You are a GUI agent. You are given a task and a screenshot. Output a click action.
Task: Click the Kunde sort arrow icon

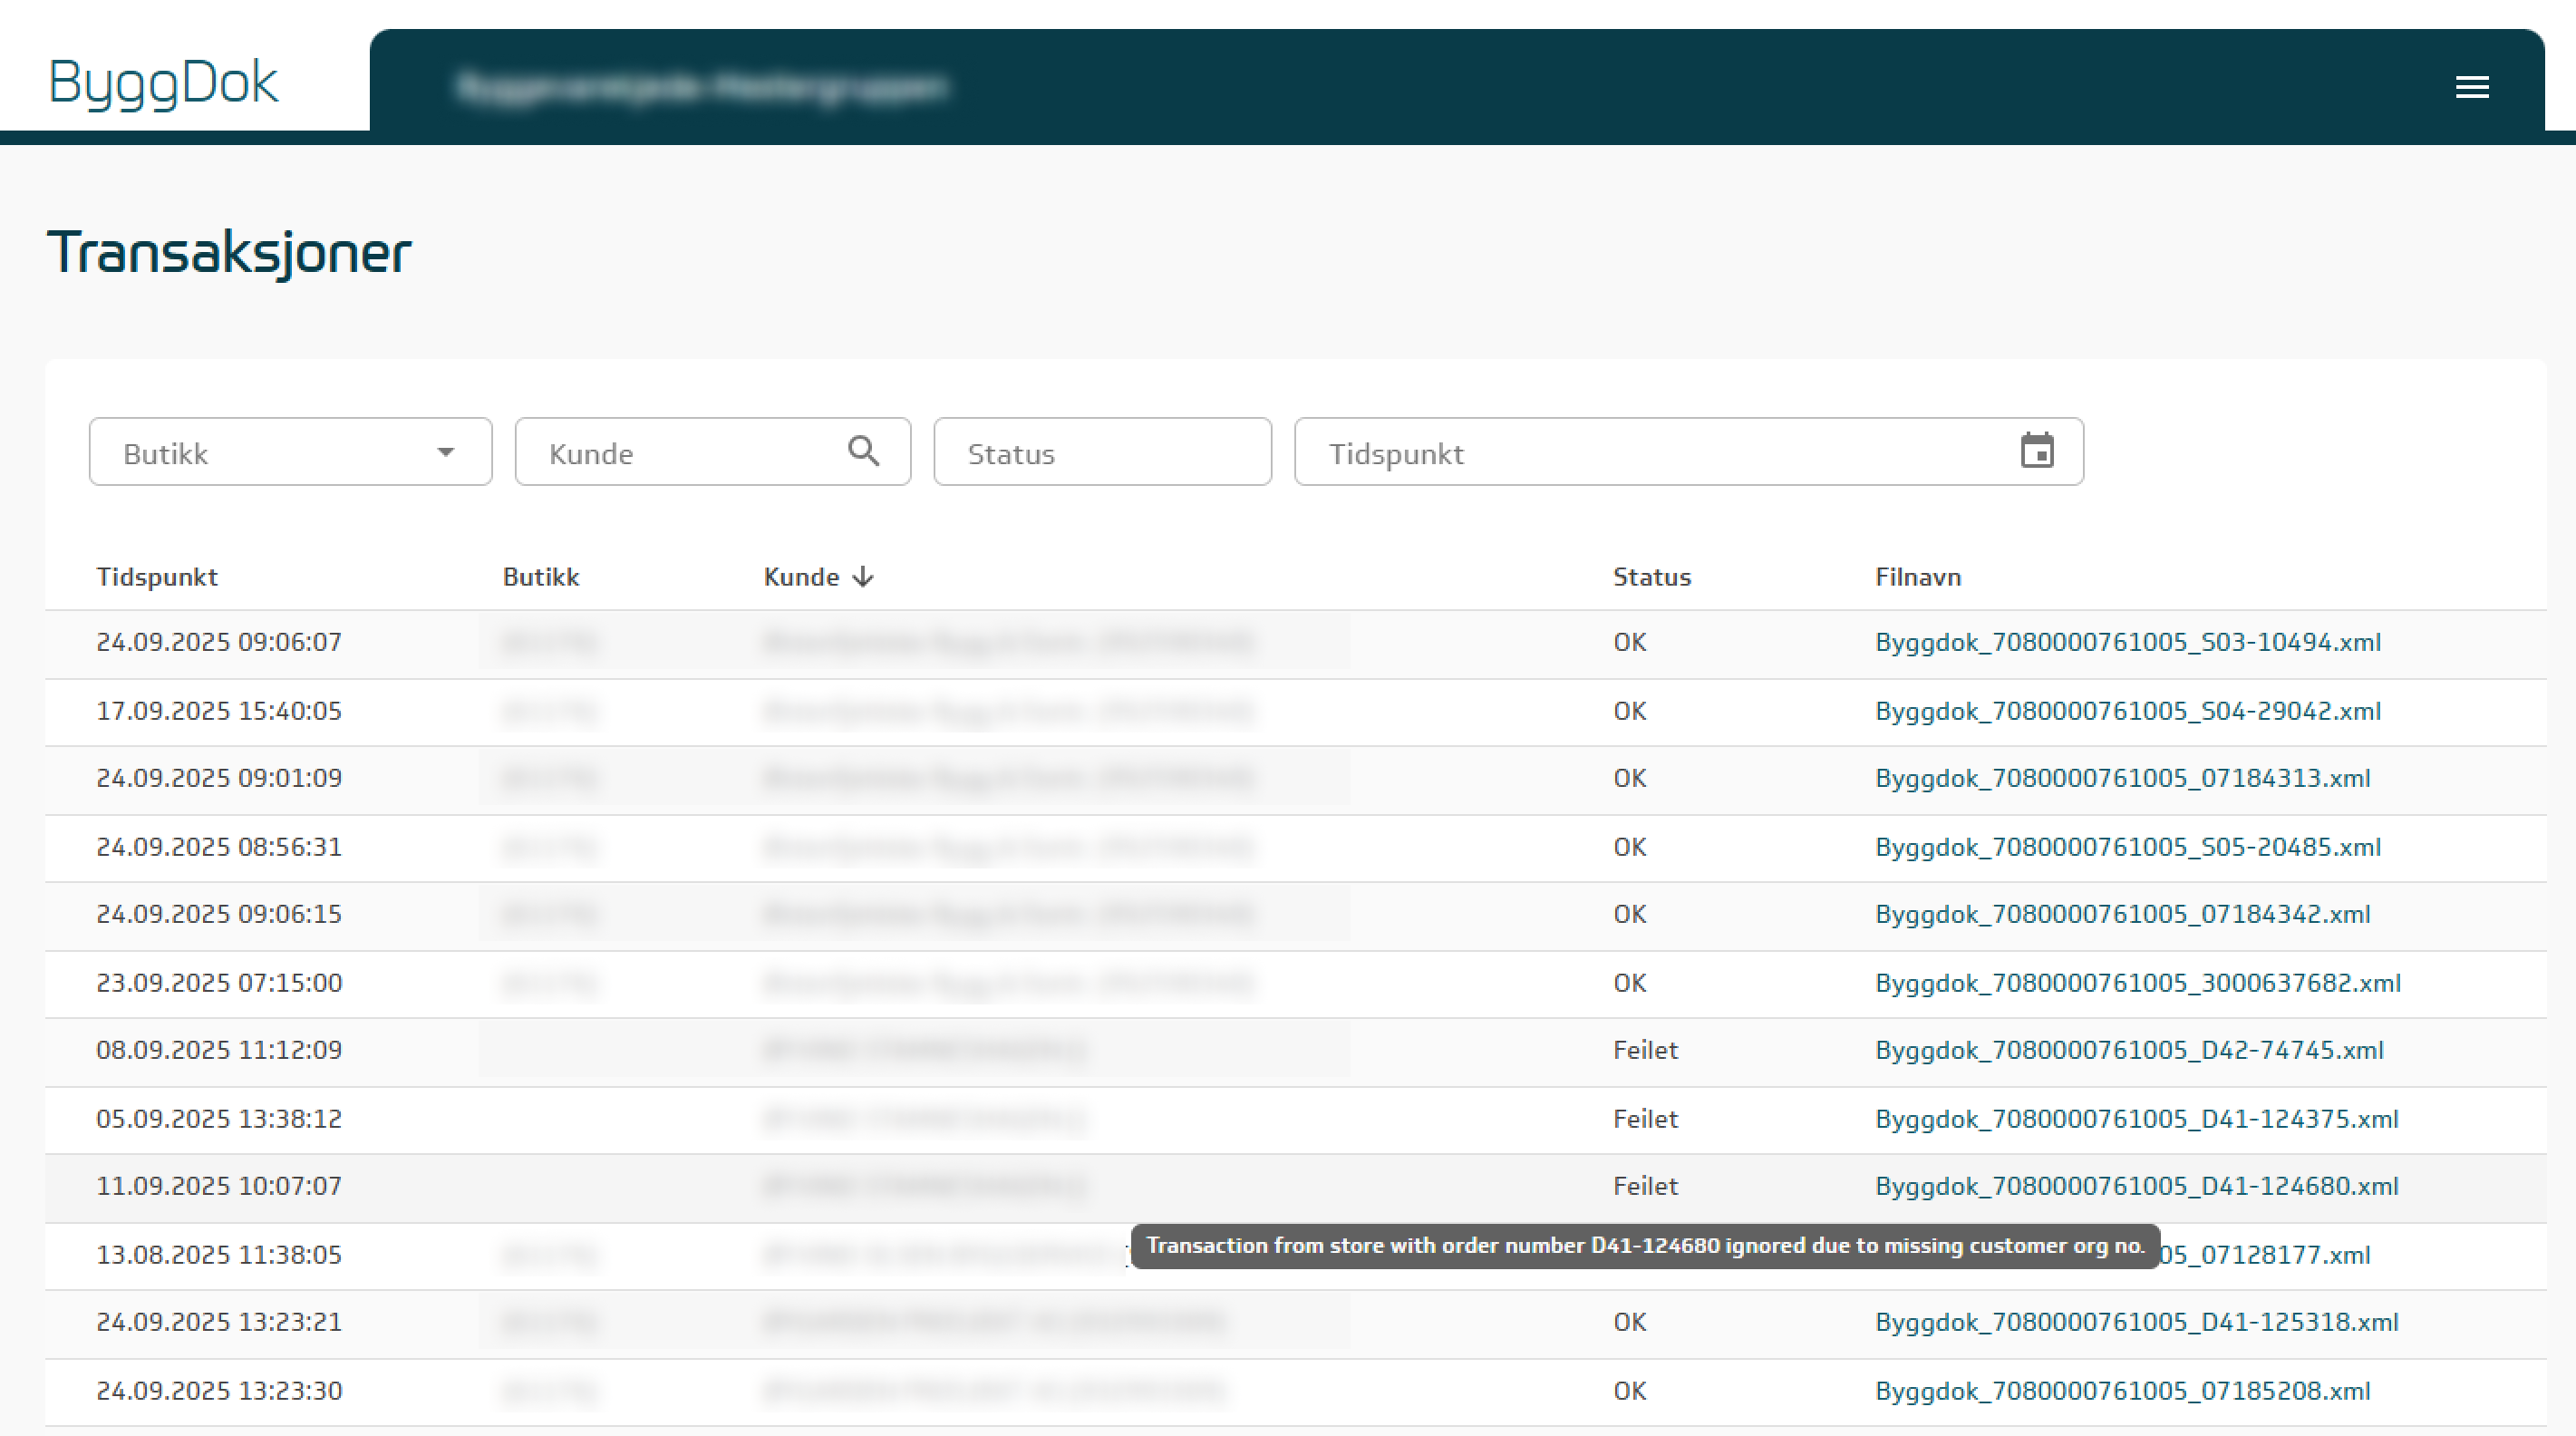click(x=863, y=577)
